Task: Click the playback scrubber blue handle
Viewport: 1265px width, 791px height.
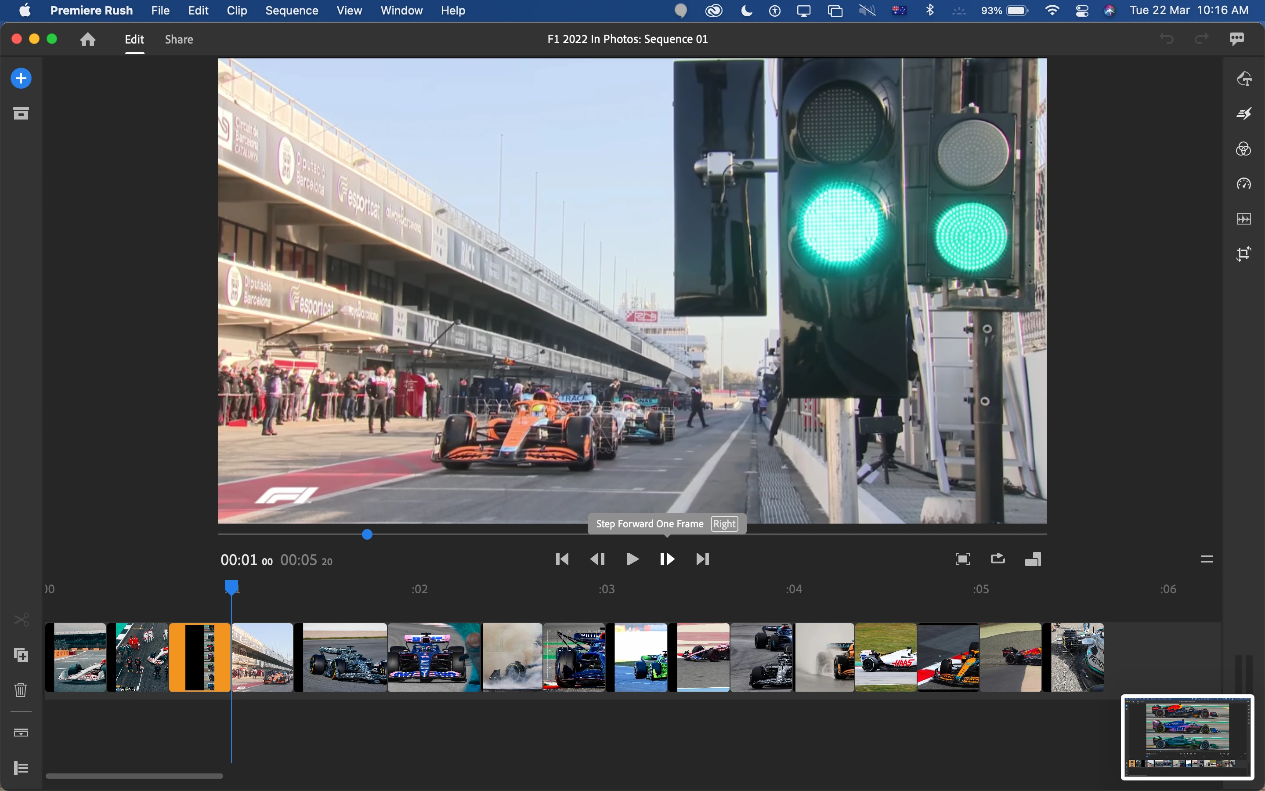Action: point(367,534)
